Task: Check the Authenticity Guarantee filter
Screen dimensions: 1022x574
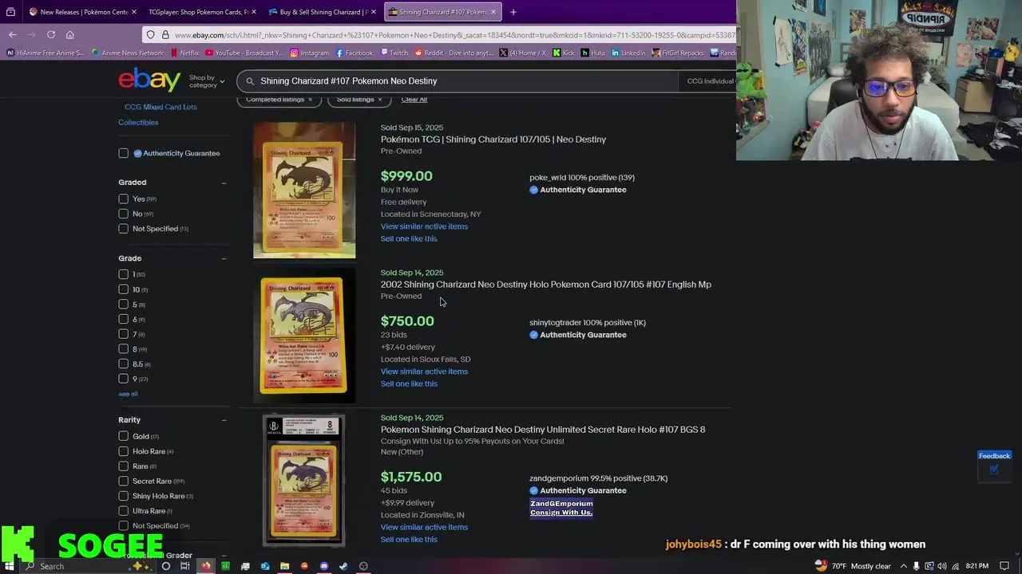Action: point(123,153)
